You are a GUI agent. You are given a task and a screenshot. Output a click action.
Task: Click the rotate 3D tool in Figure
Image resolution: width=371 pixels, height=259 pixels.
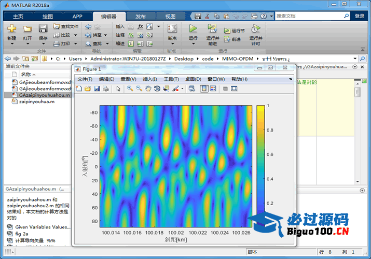pos(157,89)
